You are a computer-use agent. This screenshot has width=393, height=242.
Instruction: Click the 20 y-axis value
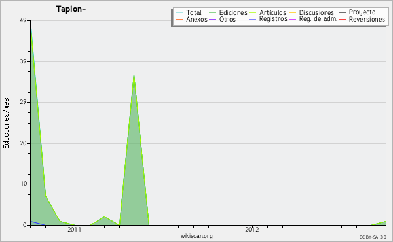pos(23,143)
